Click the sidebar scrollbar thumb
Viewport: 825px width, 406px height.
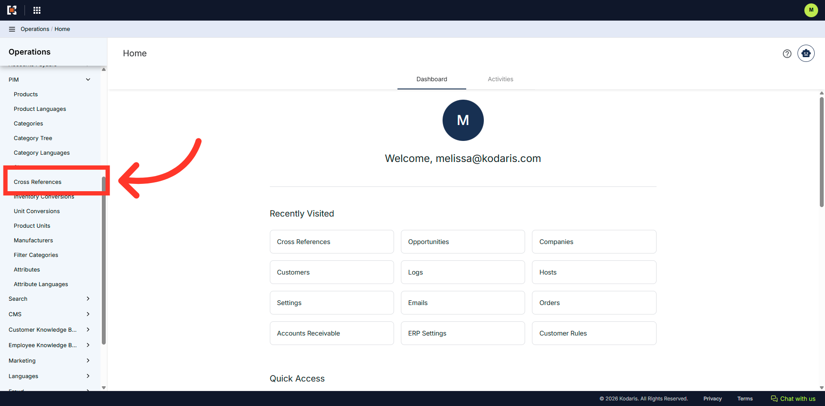pos(104,260)
